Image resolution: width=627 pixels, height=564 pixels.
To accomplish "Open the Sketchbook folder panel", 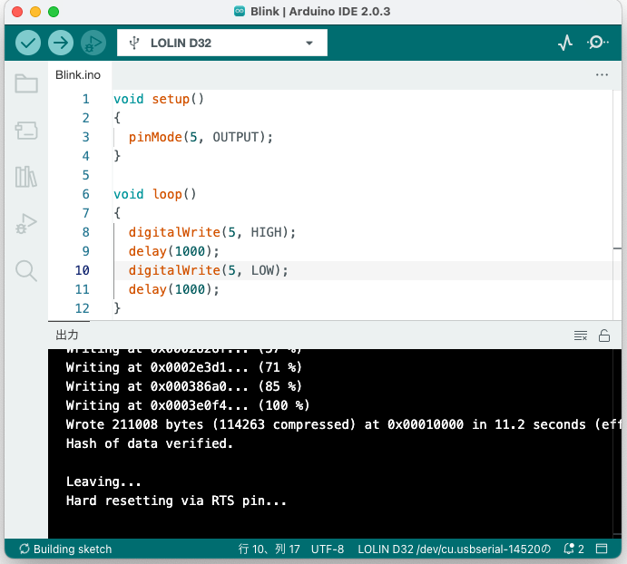I will pos(26,84).
